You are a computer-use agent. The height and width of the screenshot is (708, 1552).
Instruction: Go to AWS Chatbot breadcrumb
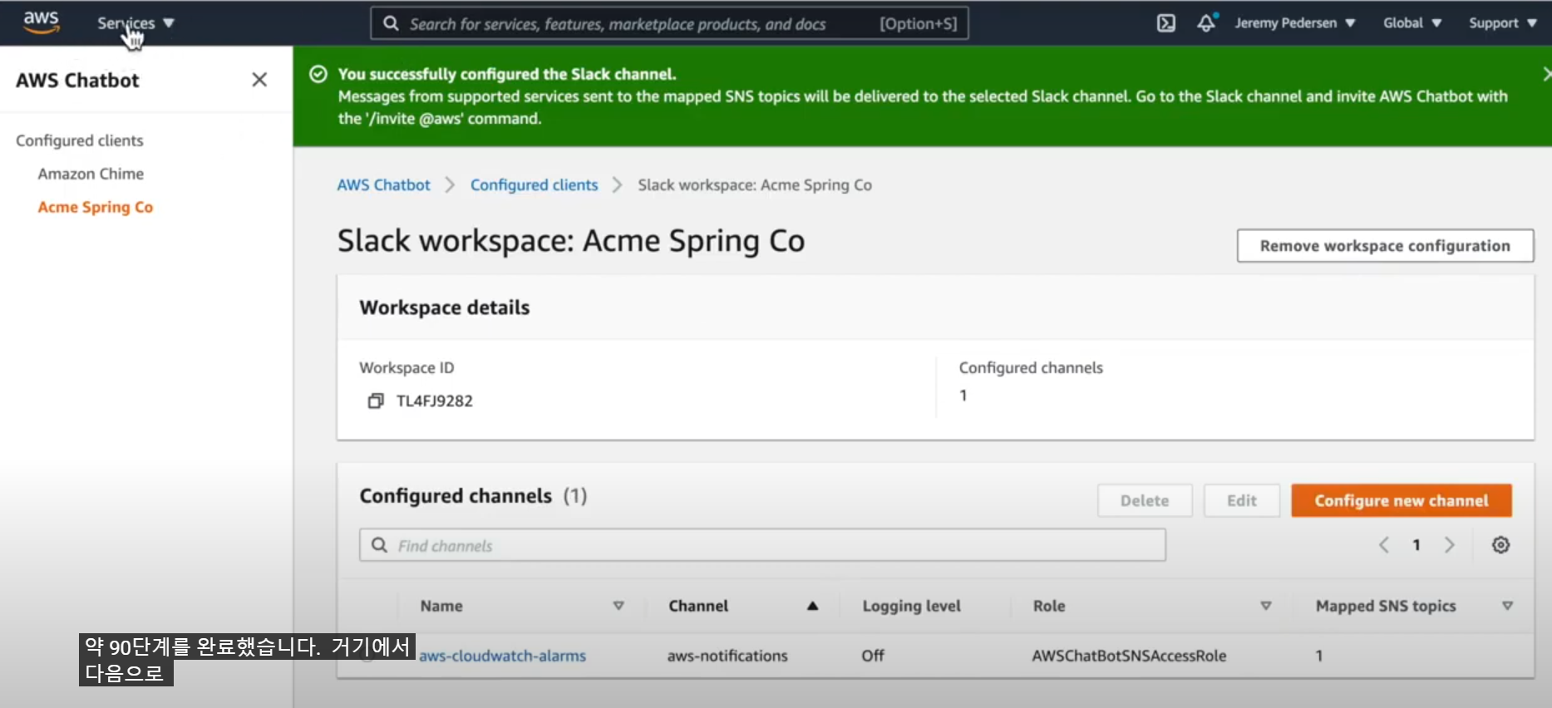pos(383,184)
